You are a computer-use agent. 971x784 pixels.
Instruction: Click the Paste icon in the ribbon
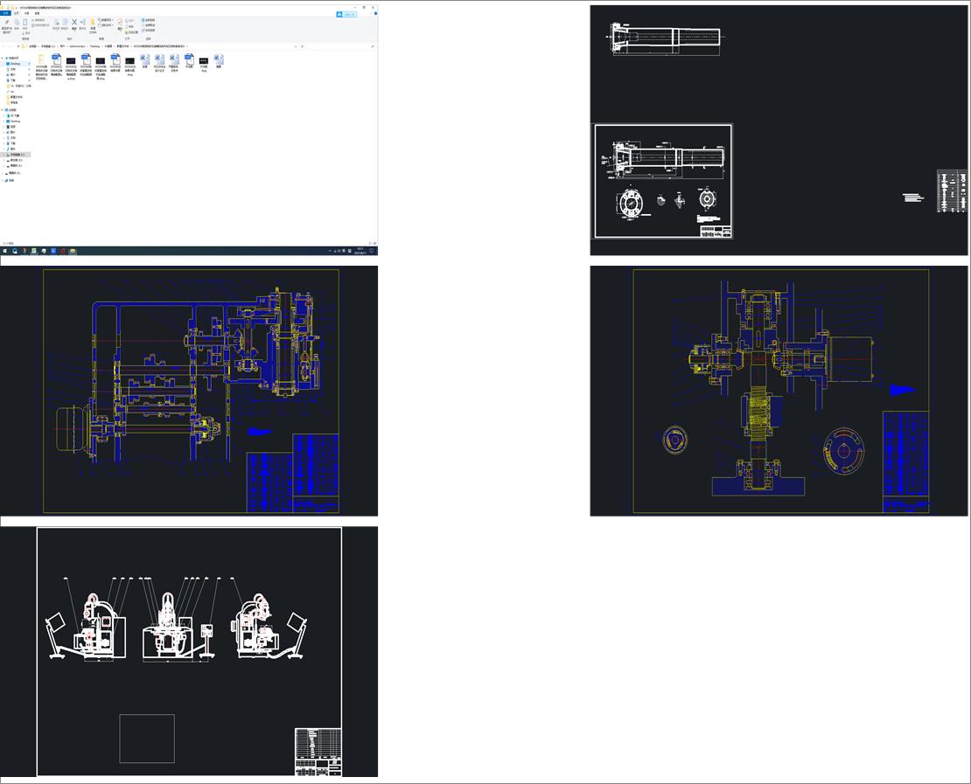pyautogui.click(x=24, y=22)
